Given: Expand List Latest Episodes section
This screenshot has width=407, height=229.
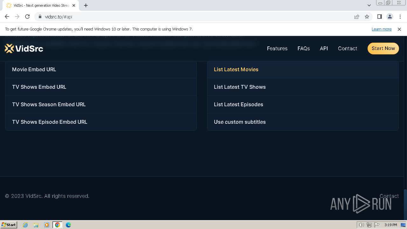Looking at the screenshot, I should click(x=303, y=104).
